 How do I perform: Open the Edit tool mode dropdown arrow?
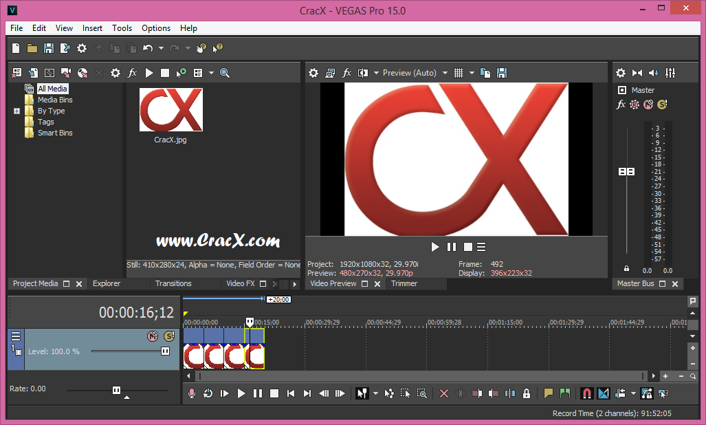click(x=375, y=393)
